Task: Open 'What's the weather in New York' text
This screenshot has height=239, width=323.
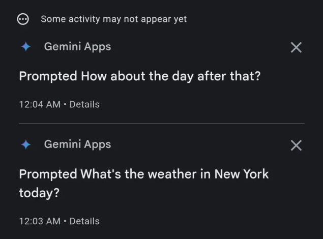Action: pyautogui.click(x=174, y=174)
